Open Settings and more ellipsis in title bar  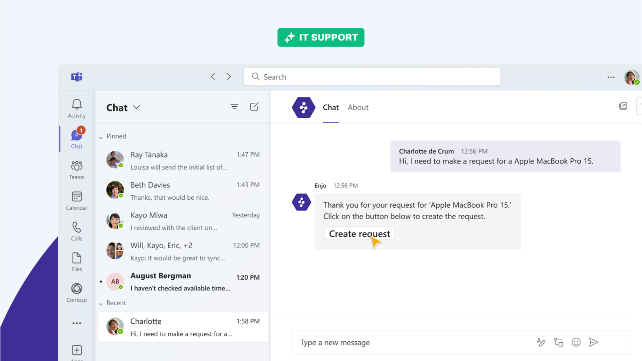[611, 77]
